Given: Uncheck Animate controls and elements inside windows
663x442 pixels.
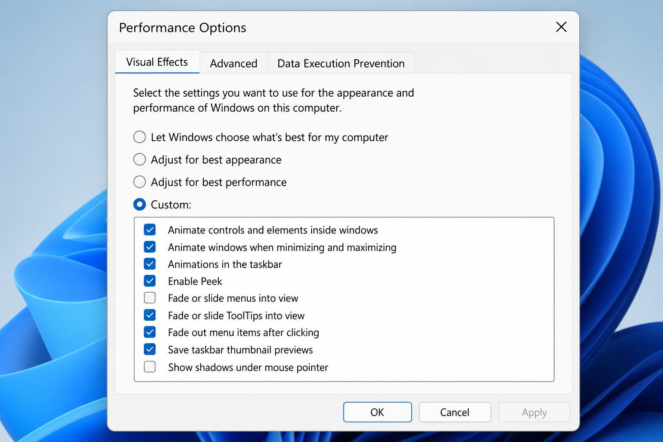Looking at the screenshot, I should 150,230.
